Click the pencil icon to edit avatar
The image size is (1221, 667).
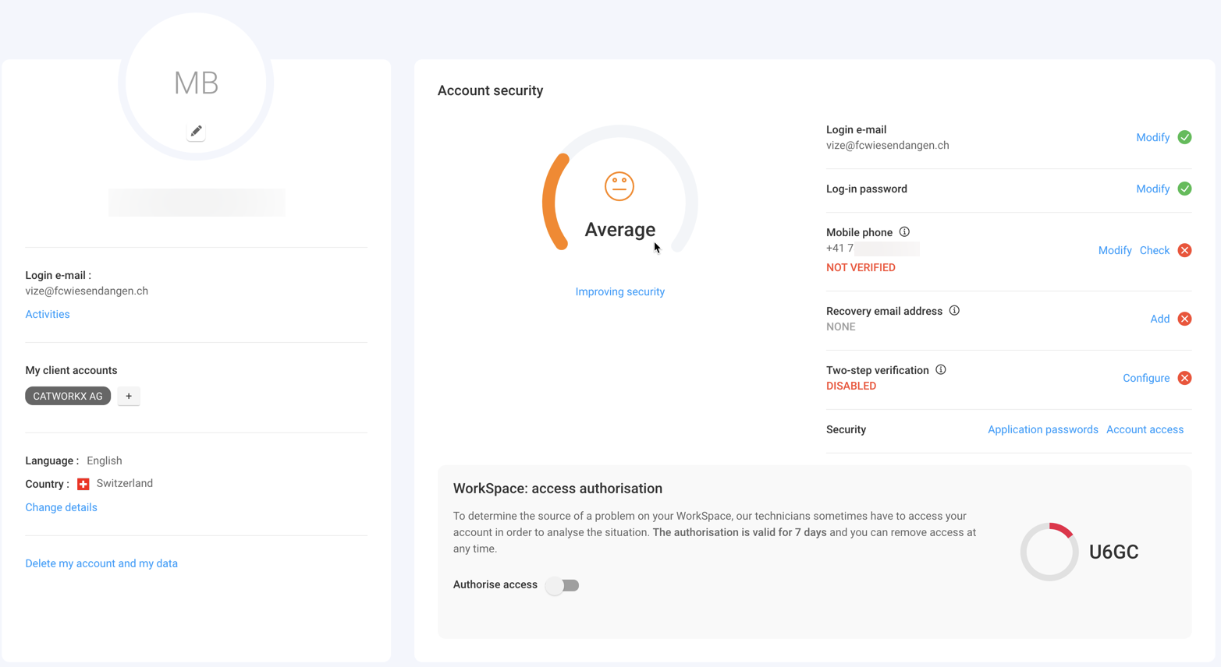[196, 132]
